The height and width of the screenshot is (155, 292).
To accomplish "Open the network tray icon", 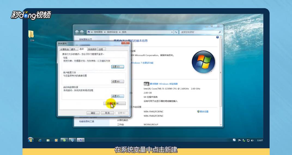I will point(248,141).
